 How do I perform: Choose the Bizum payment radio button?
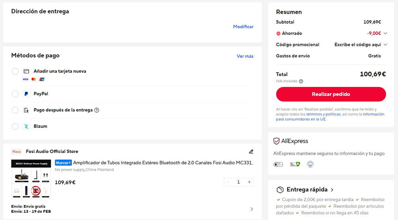click(15, 126)
